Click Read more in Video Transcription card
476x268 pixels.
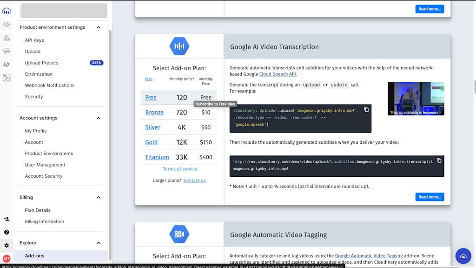pyautogui.click(x=430, y=197)
